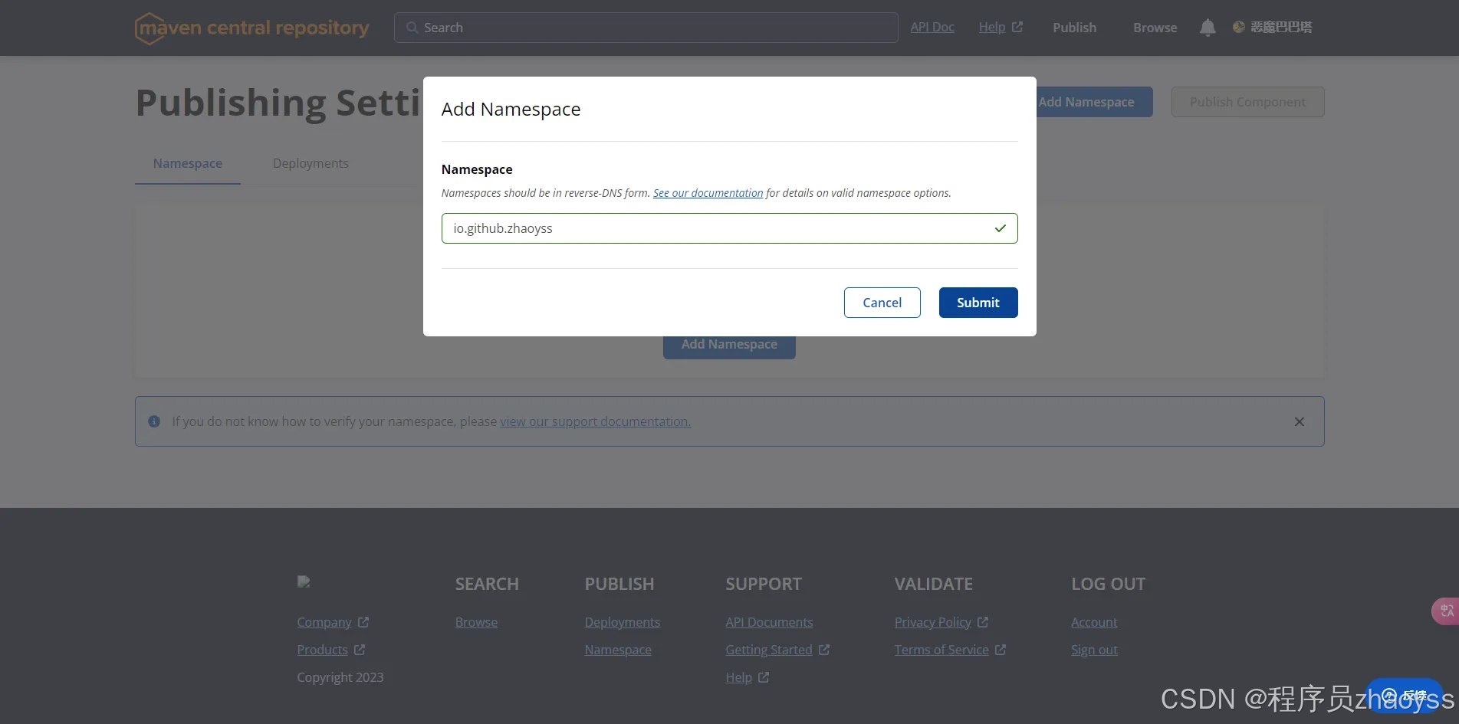The width and height of the screenshot is (1459, 724).
Task: Open view our support documentation link
Action: coord(595,421)
